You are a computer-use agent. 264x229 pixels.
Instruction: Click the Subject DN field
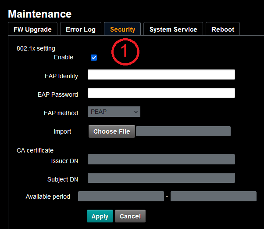pos(161,178)
